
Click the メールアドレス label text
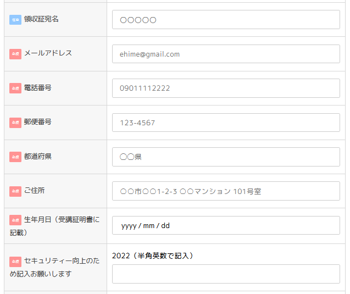[x=48, y=53]
